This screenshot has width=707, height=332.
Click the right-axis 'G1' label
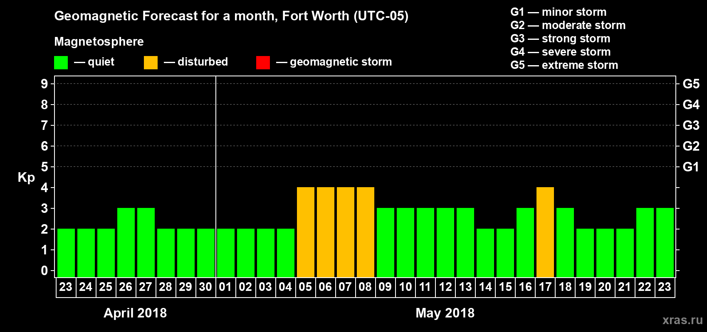(x=691, y=167)
